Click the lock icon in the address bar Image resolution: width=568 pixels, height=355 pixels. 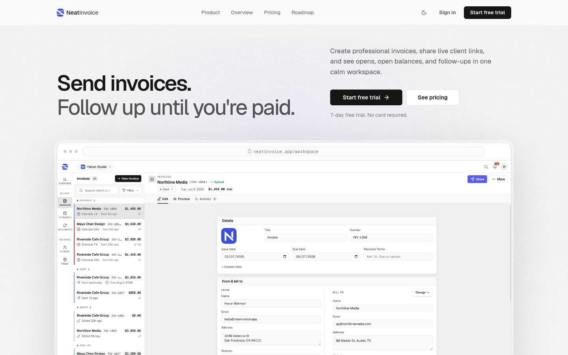point(250,151)
